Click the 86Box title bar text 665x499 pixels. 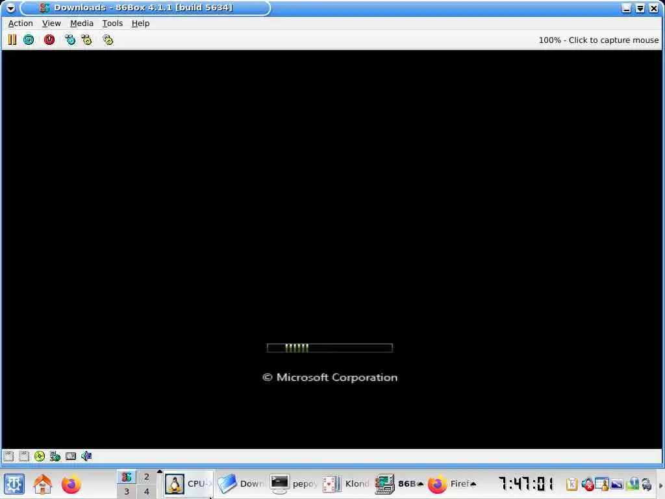144,8
